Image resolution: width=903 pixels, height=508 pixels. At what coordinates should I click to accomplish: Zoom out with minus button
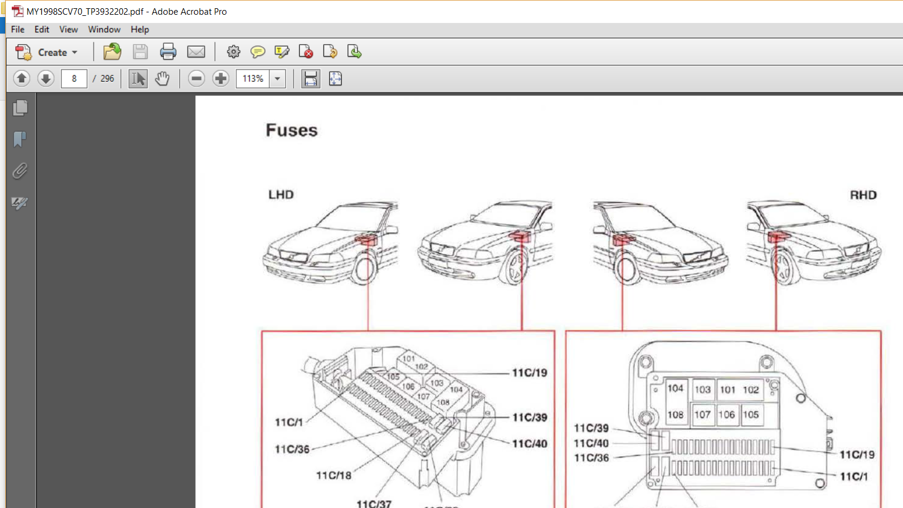tap(196, 78)
